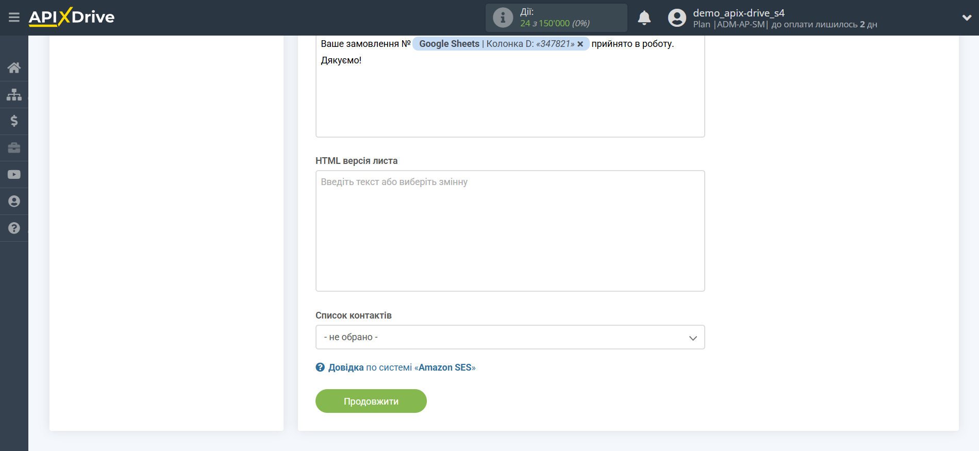Expand the account menu chevron

967,18
